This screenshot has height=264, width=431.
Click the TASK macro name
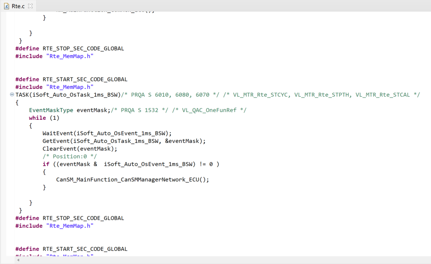[23, 95]
